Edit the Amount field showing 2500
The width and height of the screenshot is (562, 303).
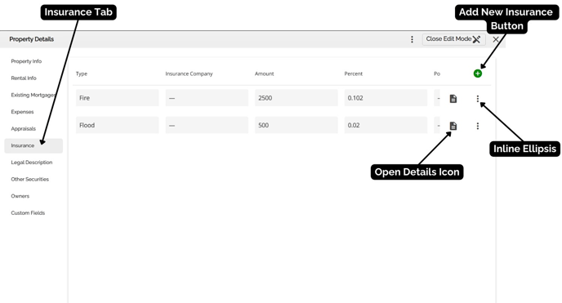297,98
